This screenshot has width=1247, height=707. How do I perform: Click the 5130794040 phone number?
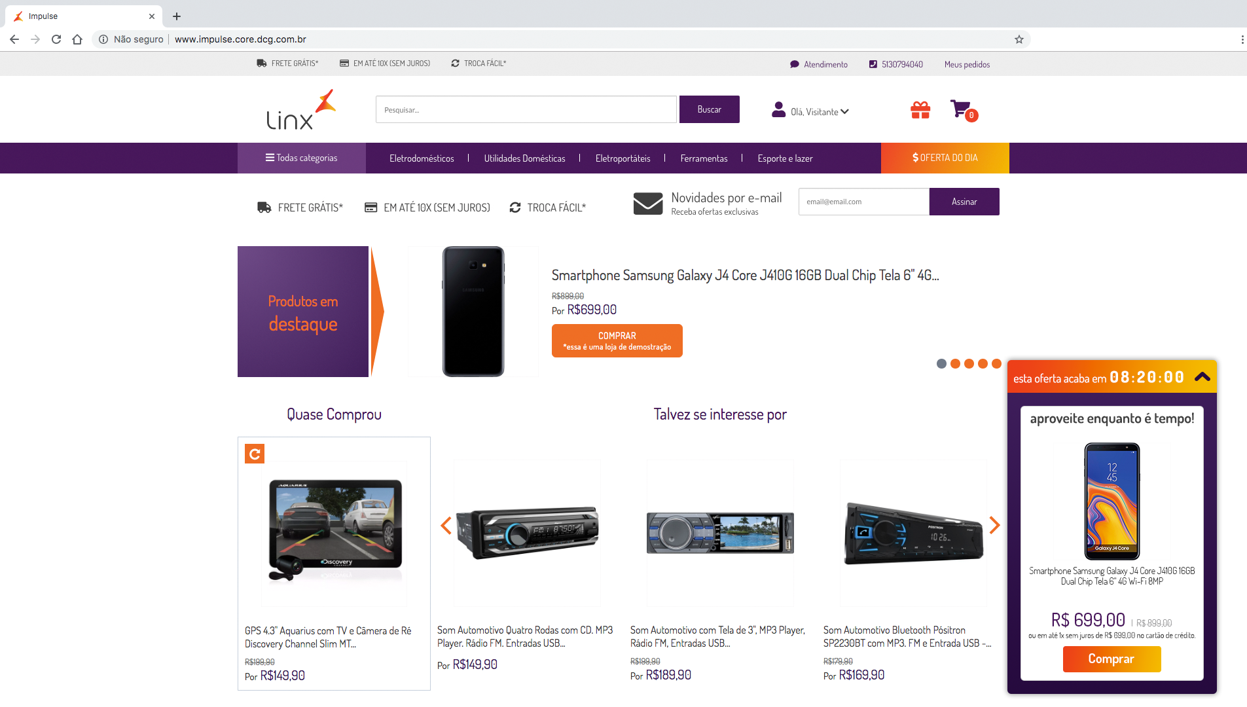coord(902,64)
